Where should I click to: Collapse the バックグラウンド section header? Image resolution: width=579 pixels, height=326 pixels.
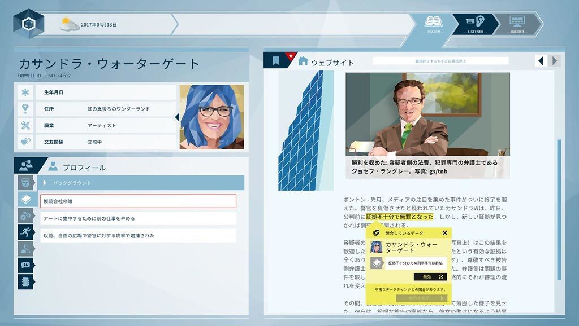coord(141,183)
